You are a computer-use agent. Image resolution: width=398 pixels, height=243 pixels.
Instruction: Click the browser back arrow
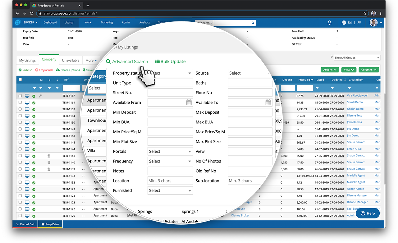coord(17,13)
